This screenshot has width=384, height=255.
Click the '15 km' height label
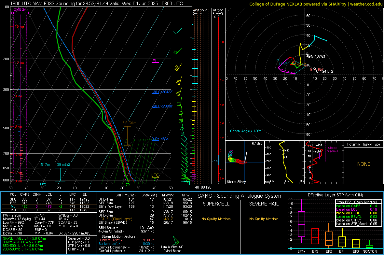(20, 26)
